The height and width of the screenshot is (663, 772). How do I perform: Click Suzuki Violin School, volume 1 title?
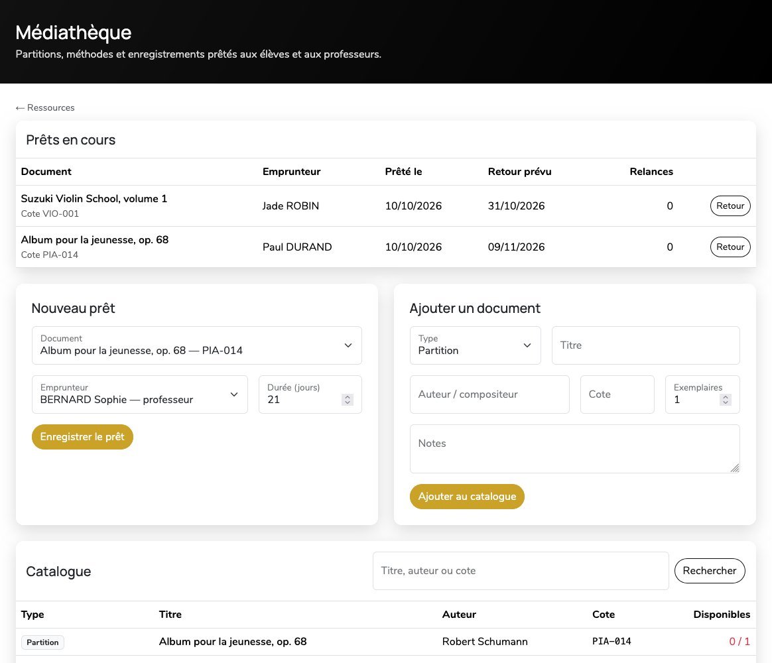tap(94, 199)
